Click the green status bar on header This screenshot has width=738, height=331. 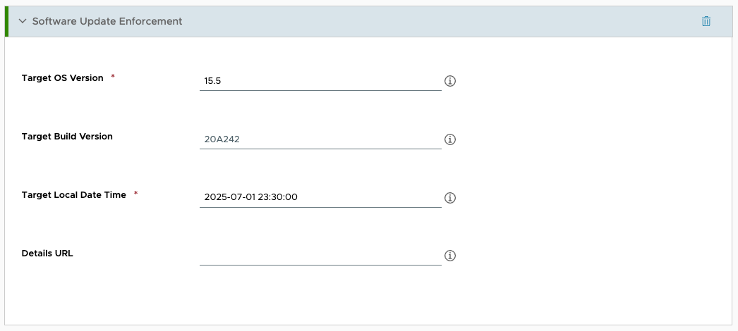(x=7, y=21)
